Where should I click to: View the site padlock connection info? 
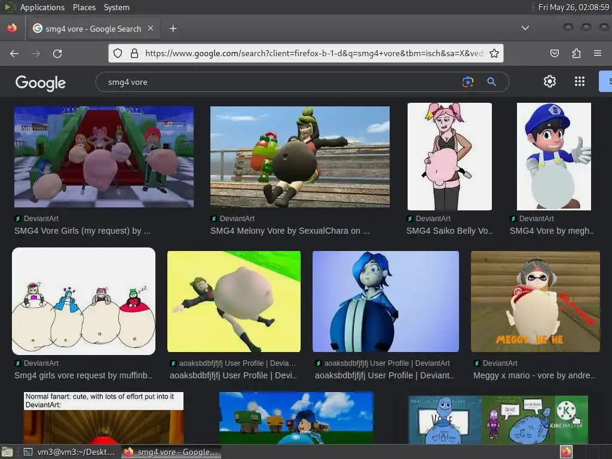tap(134, 53)
